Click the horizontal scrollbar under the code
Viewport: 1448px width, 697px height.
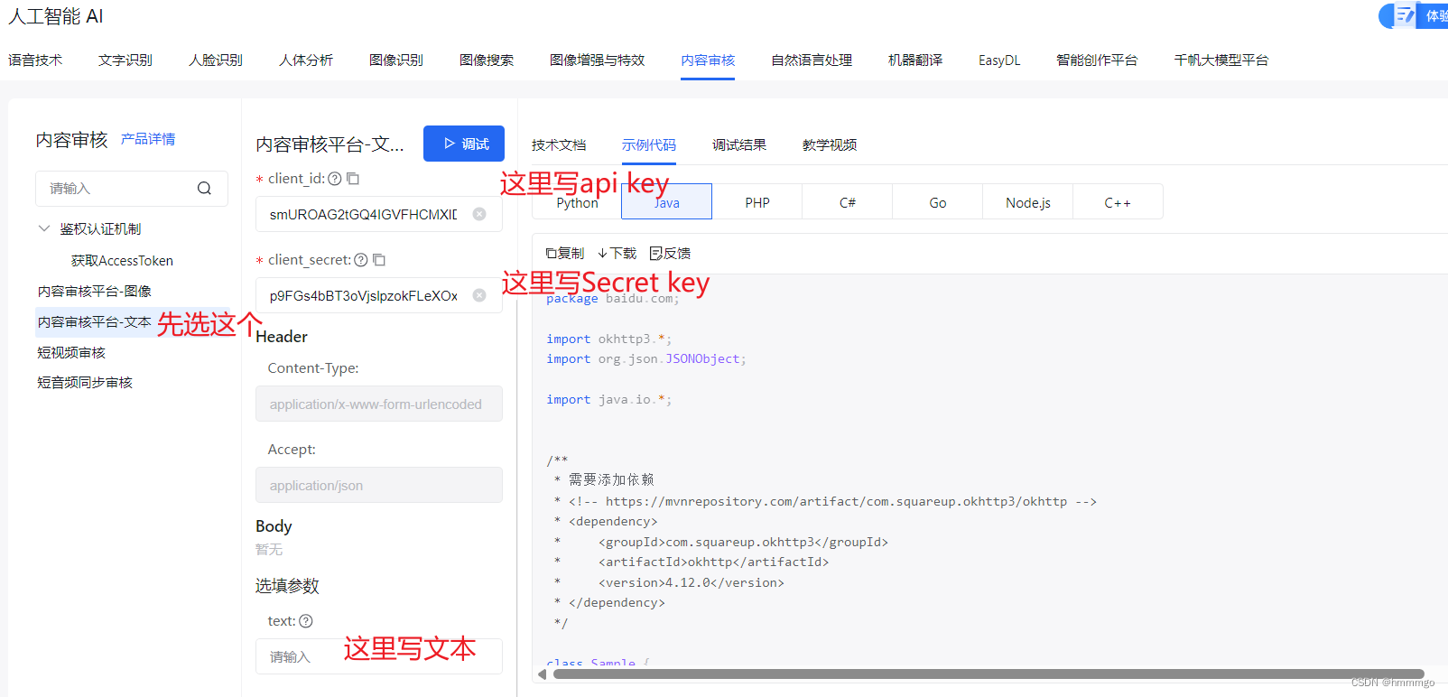tap(989, 674)
